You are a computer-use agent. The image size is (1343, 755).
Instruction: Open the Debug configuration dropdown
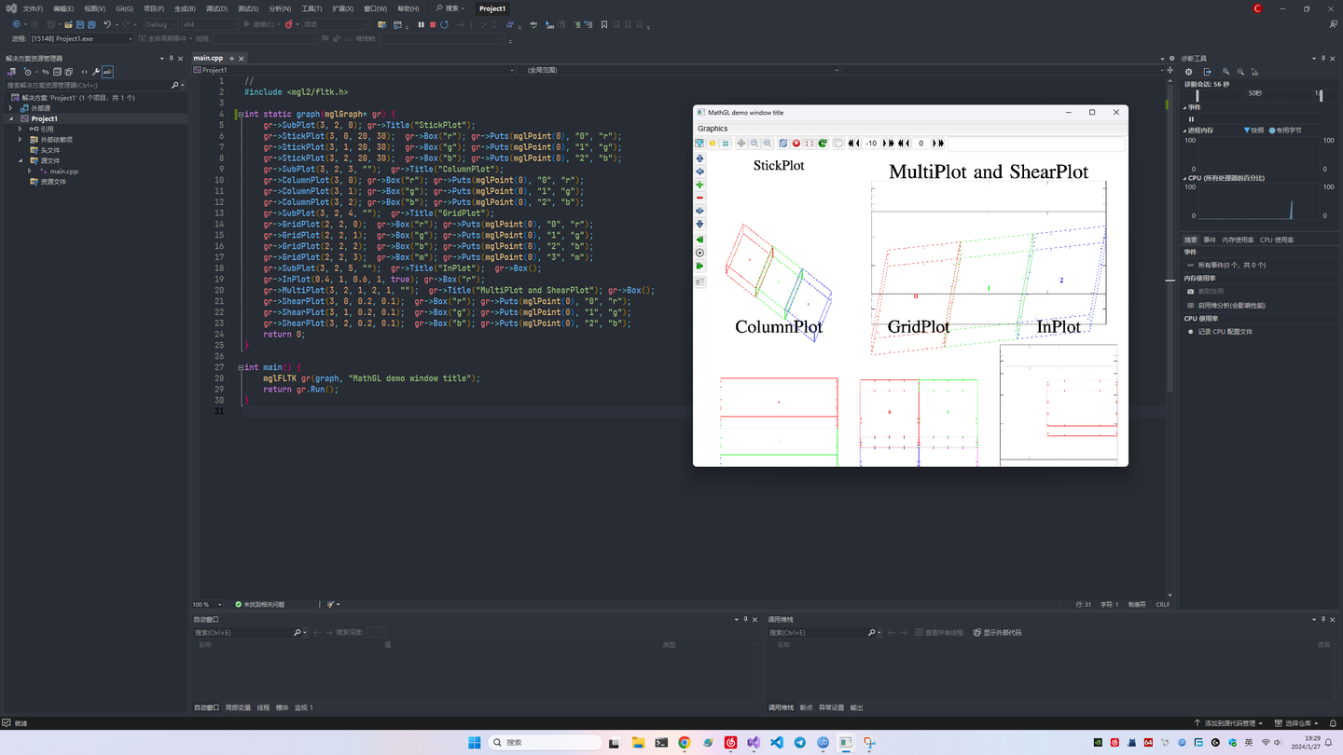click(160, 24)
